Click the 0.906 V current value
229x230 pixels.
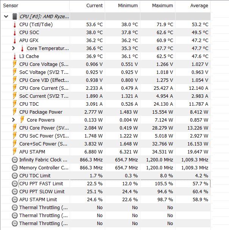[94, 64]
